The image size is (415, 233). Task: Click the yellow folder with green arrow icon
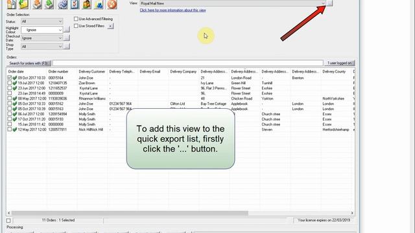click(x=24, y=5)
